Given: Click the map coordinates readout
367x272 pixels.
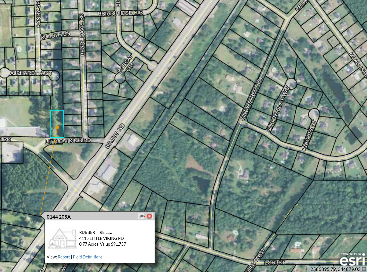Looking at the screenshot, I should pyautogui.click(x=335, y=269).
